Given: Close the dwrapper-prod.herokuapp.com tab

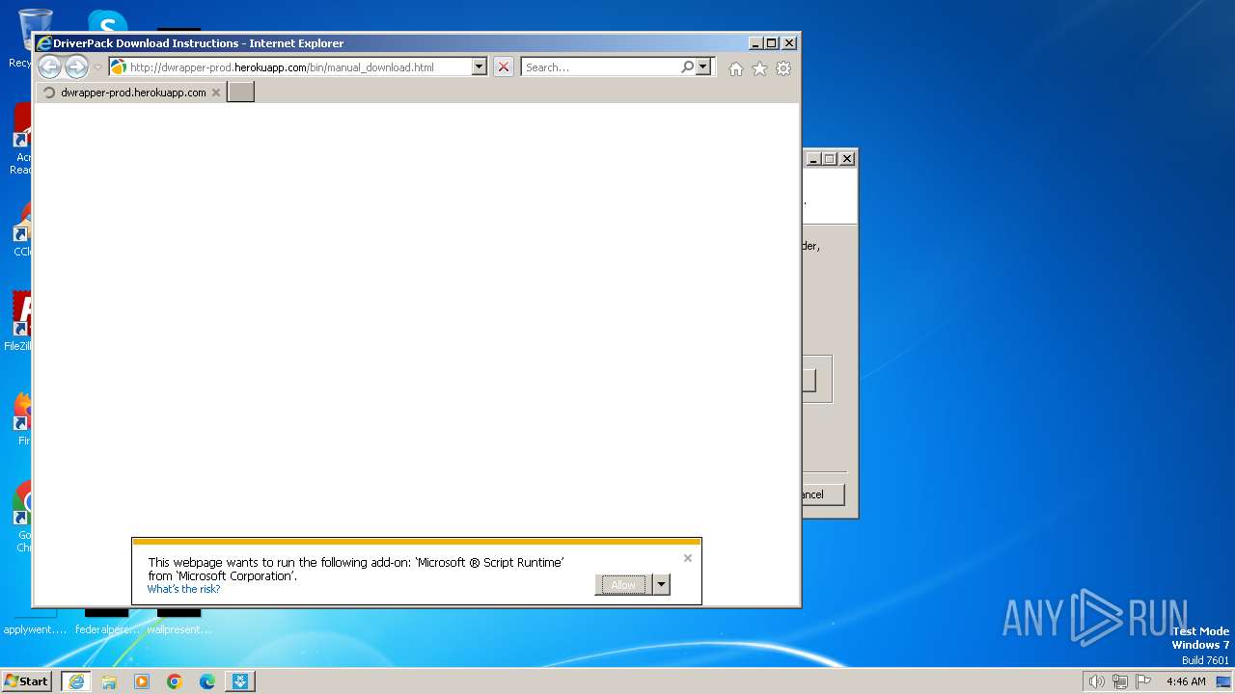Looking at the screenshot, I should pyautogui.click(x=216, y=93).
